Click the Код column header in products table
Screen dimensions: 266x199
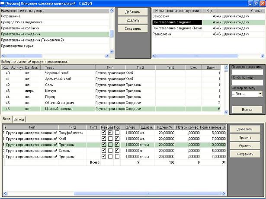pos(6,67)
